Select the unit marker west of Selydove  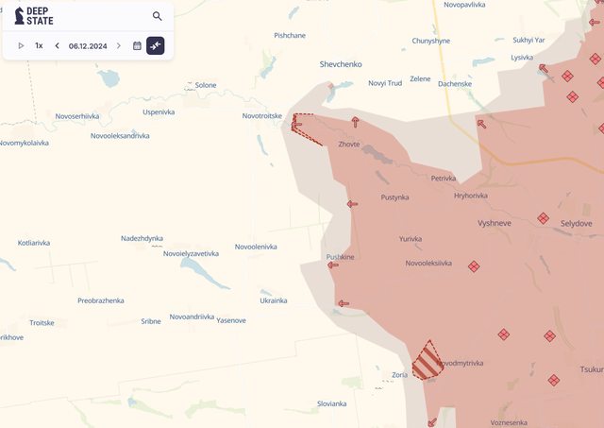tap(544, 218)
